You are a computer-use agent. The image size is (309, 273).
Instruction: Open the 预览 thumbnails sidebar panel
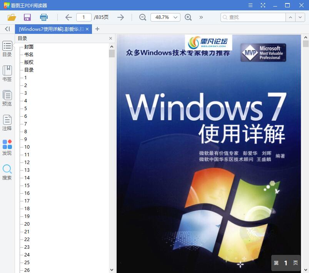click(x=7, y=98)
